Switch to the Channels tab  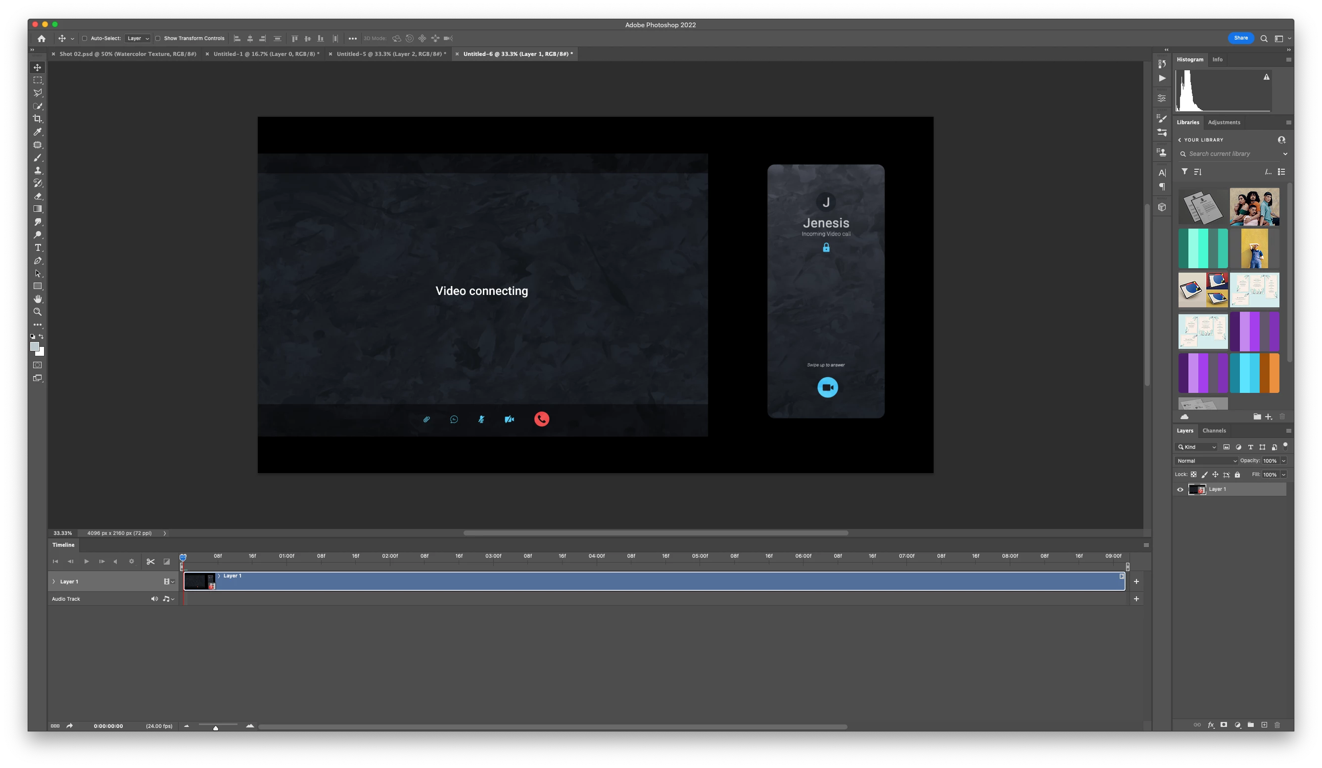pyautogui.click(x=1214, y=431)
